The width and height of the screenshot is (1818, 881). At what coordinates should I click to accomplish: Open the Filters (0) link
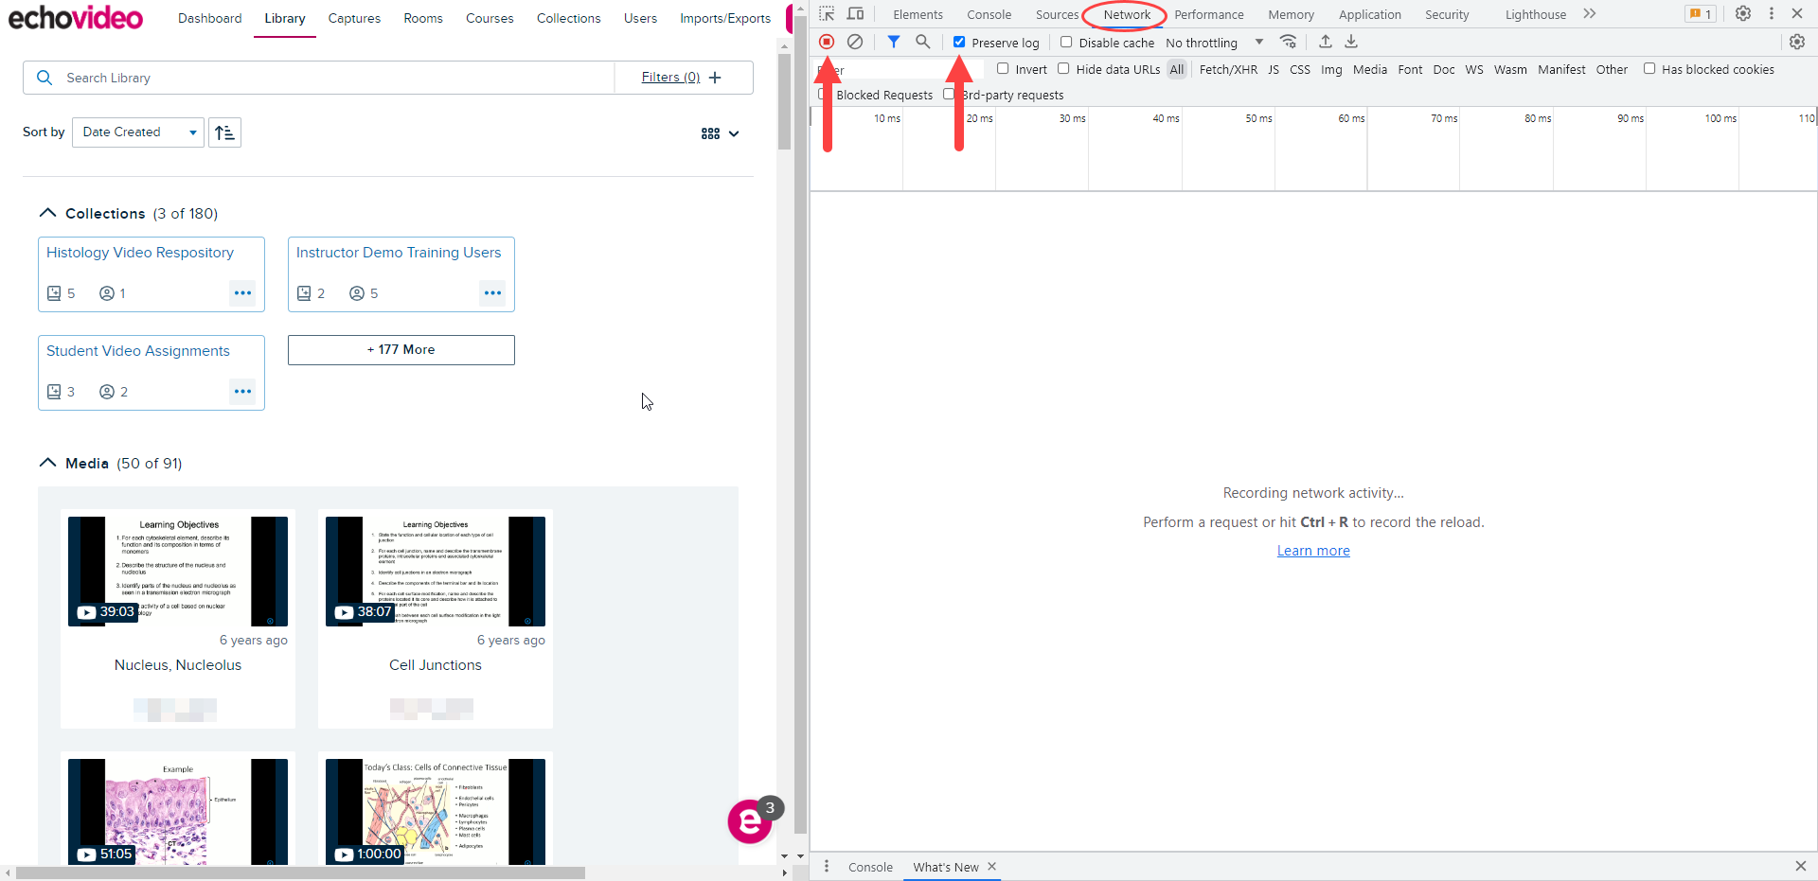coord(670,78)
